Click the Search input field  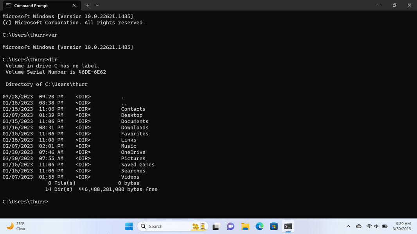tap(164, 226)
